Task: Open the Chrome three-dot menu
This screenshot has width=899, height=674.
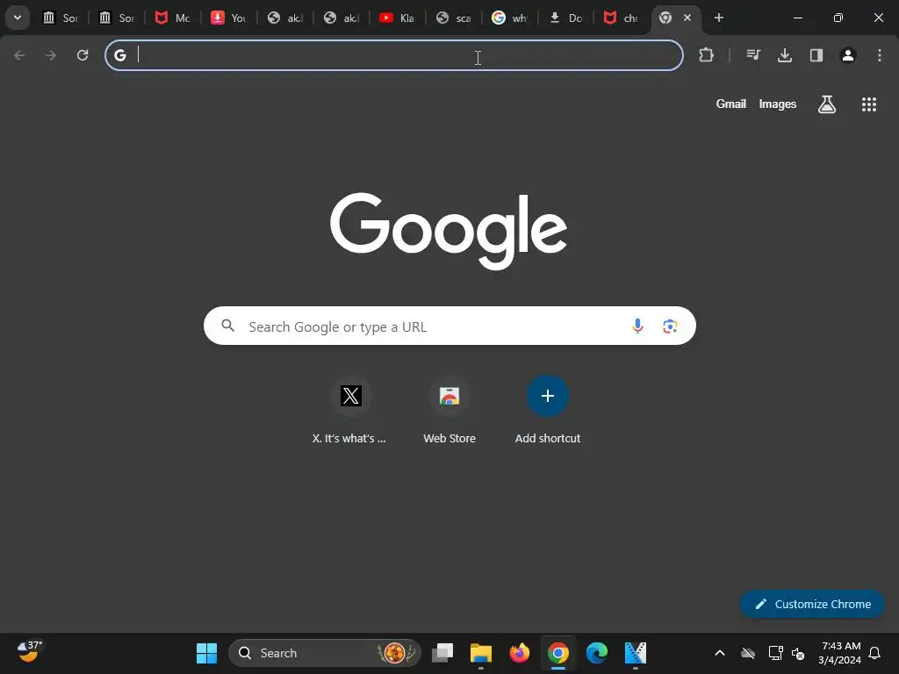Action: pyautogui.click(x=880, y=55)
